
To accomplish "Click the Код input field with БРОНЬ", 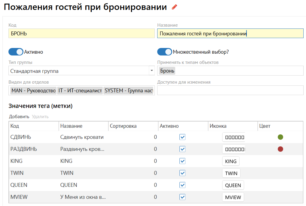I will click(x=81, y=34).
